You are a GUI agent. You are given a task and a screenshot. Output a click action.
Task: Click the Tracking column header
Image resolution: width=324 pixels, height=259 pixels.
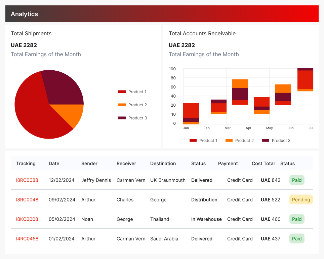[26, 163]
